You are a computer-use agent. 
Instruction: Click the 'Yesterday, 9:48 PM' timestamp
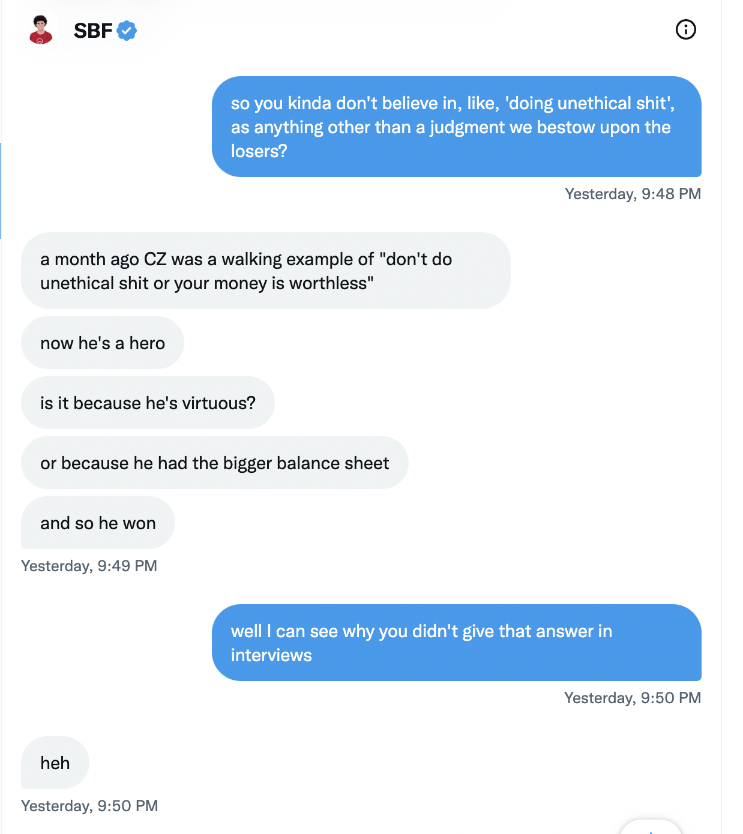(x=633, y=194)
